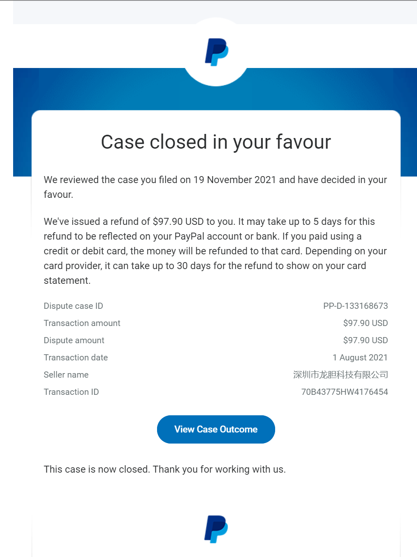417x557 pixels.
Task: Select the transaction date 1 August 2021
Action: (x=360, y=358)
